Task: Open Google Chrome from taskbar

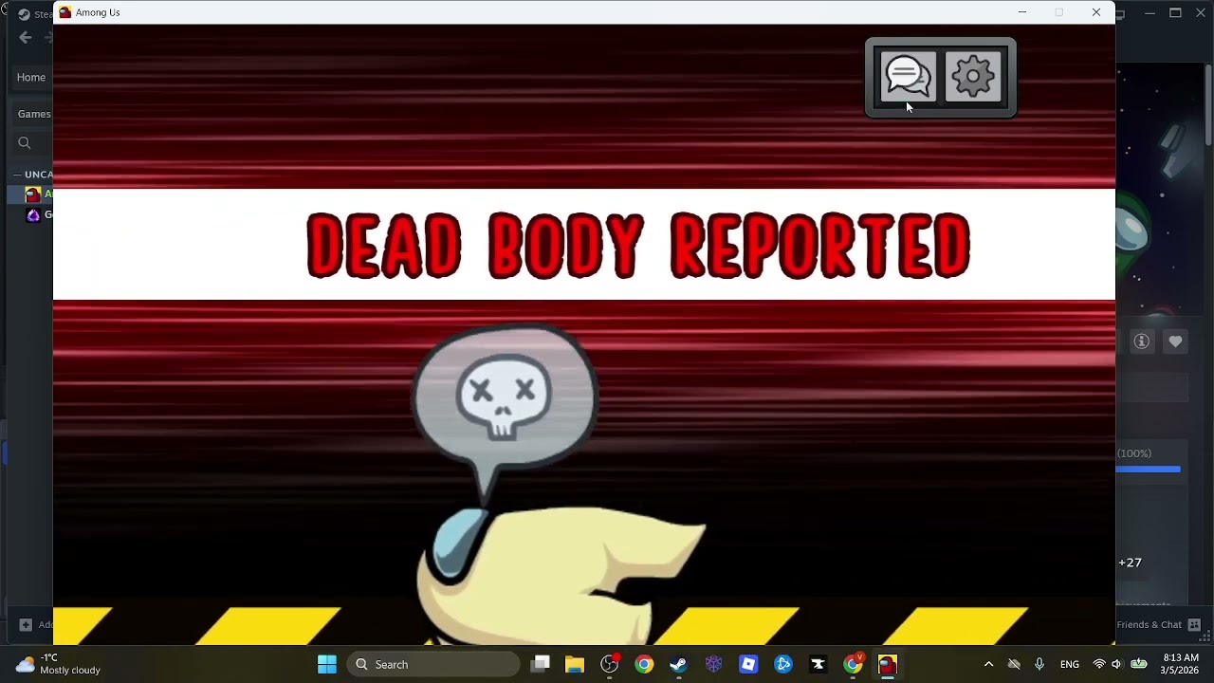Action: click(x=644, y=664)
